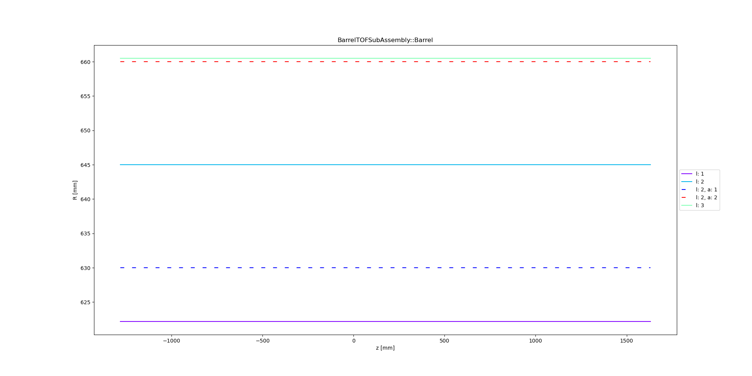Click the −1000 x-axis tick label
Image resolution: width=752 pixels, height=376 pixels.
[x=171, y=341]
